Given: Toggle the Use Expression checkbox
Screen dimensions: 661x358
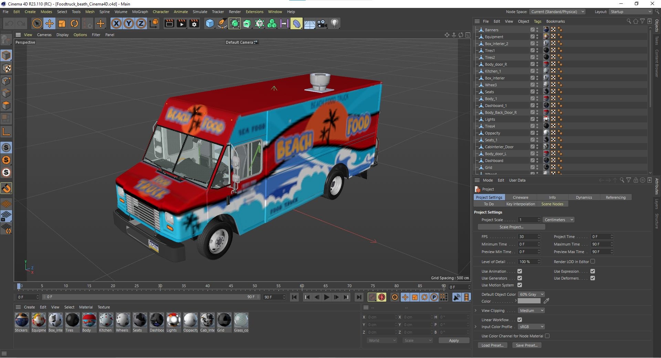Looking at the screenshot, I should tap(593, 271).
